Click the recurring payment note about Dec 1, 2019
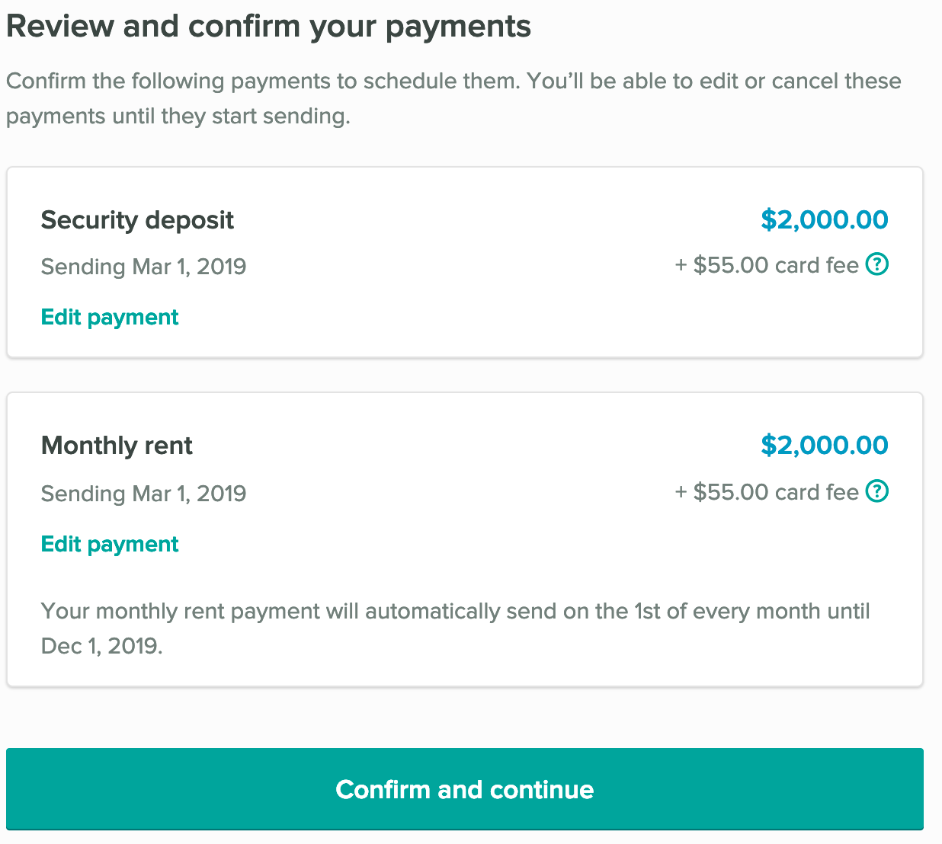This screenshot has width=942, height=844. (456, 628)
